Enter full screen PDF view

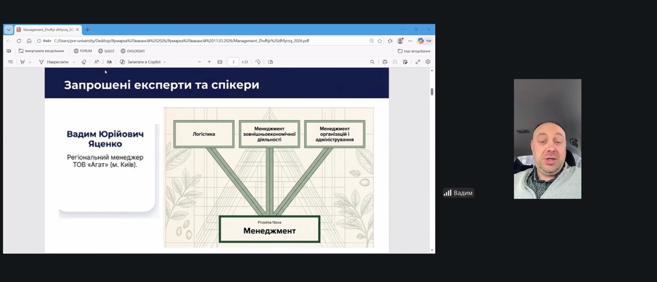tap(418, 62)
